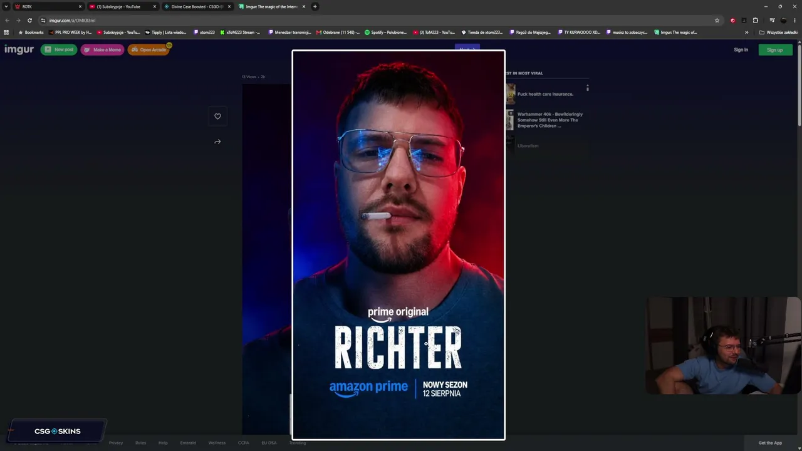Open the Bookmarks folder shortcut
The image size is (802, 451).
(x=31, y=32)
